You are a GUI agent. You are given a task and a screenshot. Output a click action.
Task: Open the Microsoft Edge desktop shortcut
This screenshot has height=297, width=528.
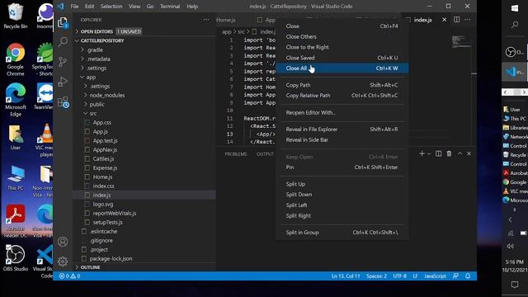pos(15,100)
